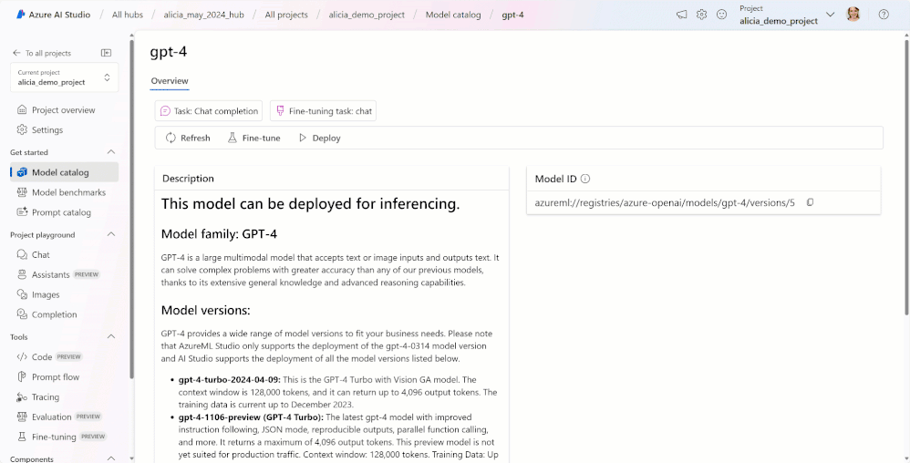Select the Overview tab
Viewport: 910px width, 463px height.
click(170, 80)
